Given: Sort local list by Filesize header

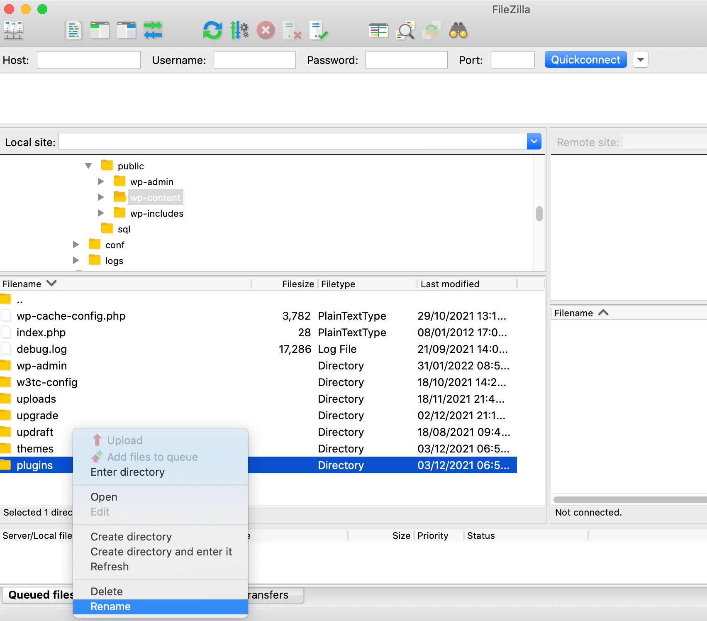Looking at the screenshot, I should [285, 284].
